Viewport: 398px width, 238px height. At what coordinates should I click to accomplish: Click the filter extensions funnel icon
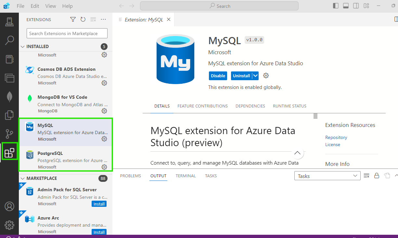tap(73, 19)
